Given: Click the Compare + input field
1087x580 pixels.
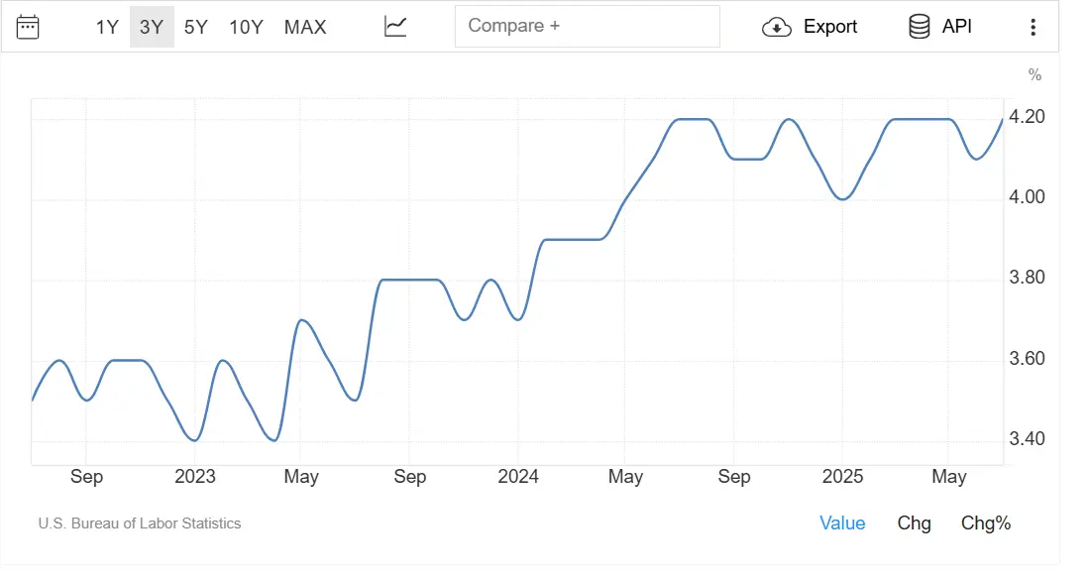Looking at the screenshot, I should point(587,27).
